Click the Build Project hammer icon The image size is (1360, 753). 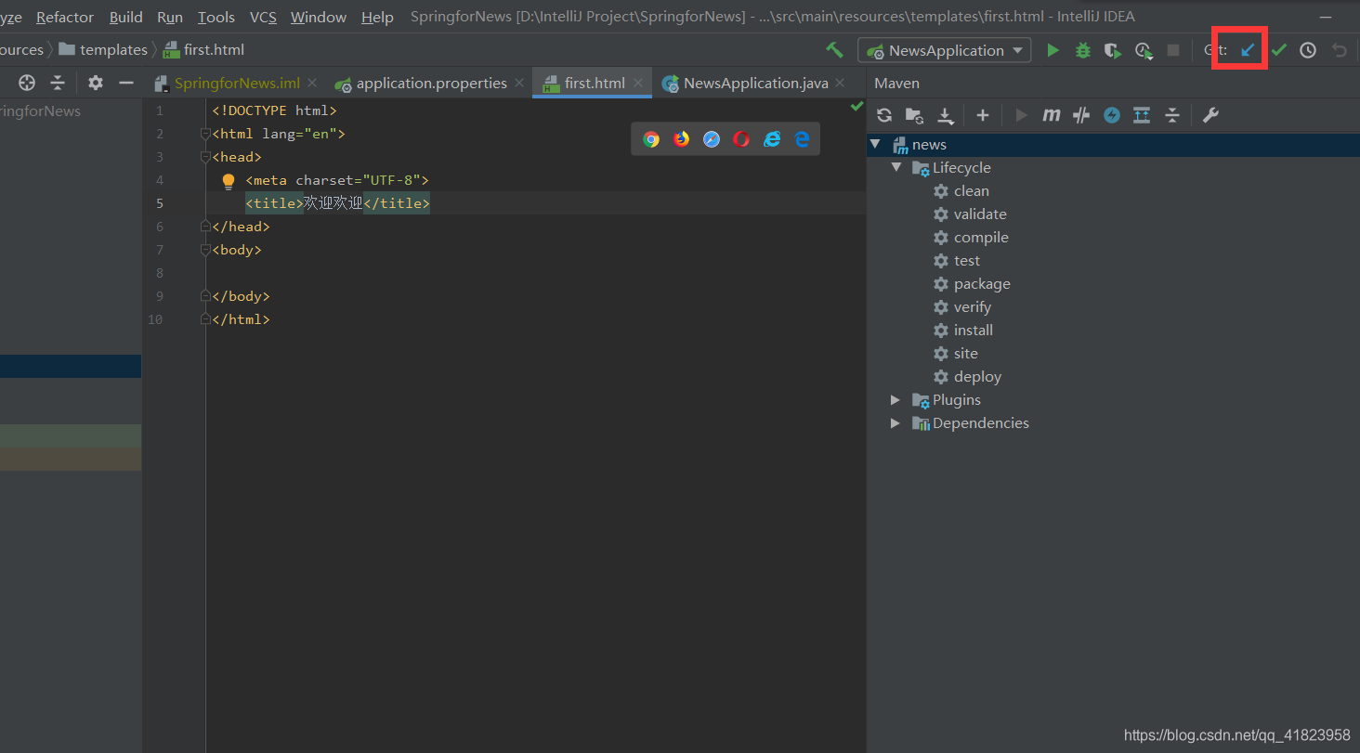pyautogui.click(x=834, y=50)
